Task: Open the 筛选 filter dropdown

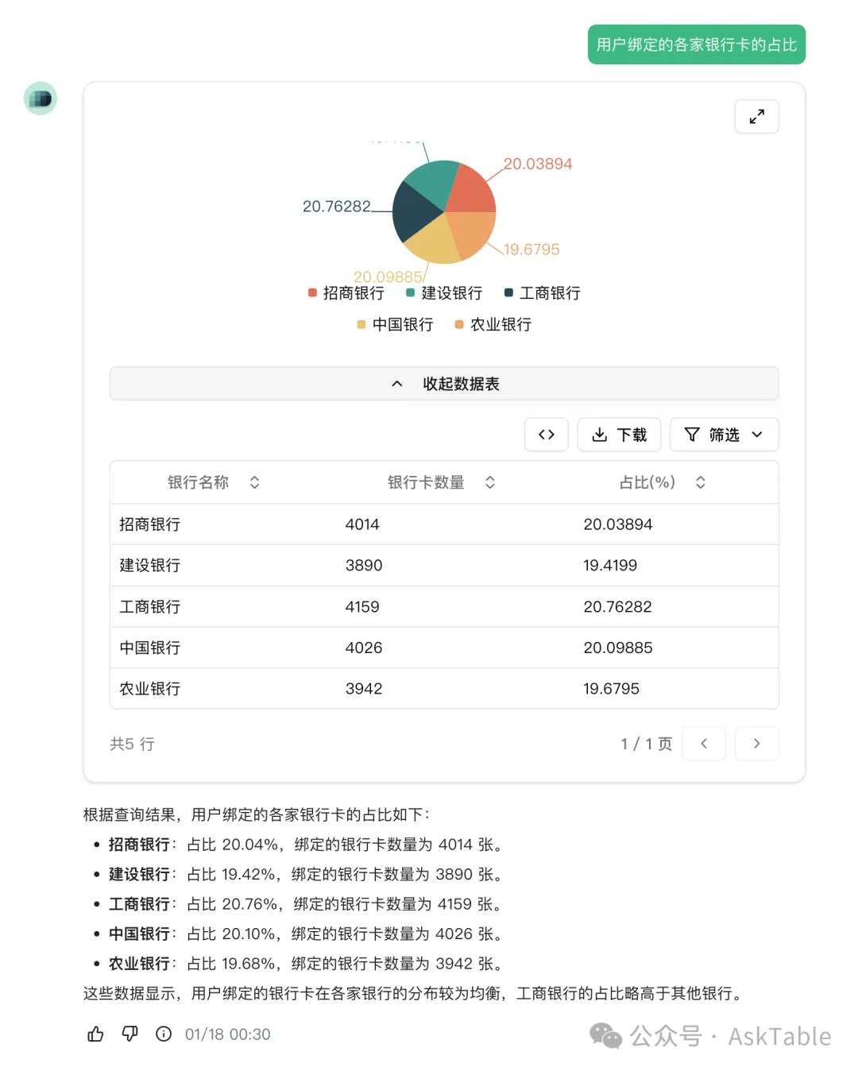Action: coord(725,435)
